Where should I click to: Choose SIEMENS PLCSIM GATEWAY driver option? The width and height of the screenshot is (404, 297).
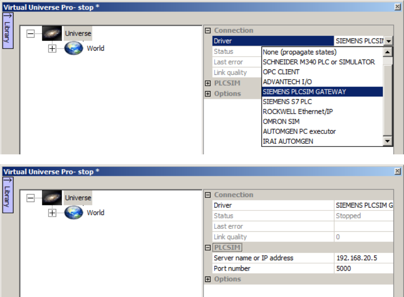(322, 92)
